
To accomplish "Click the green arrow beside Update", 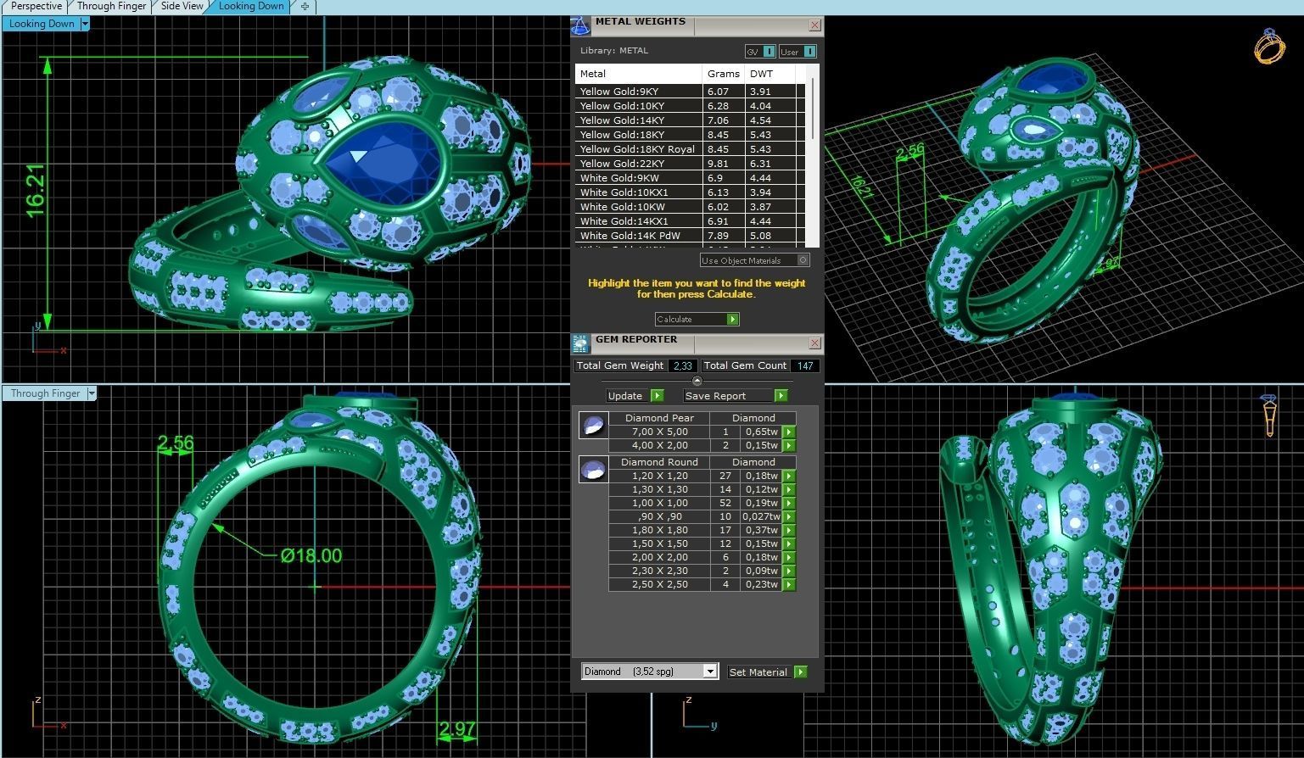I will tap(657, 395).
